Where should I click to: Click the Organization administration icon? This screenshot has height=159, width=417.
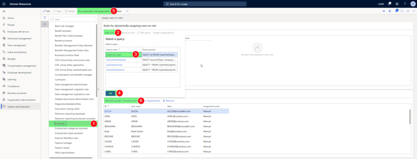[4, 100]
